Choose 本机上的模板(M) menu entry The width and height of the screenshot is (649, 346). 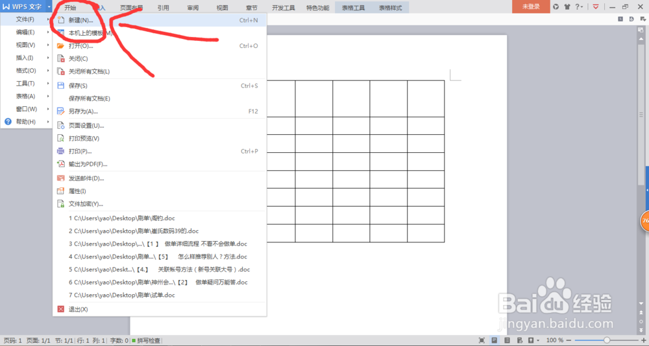(160, 33)
